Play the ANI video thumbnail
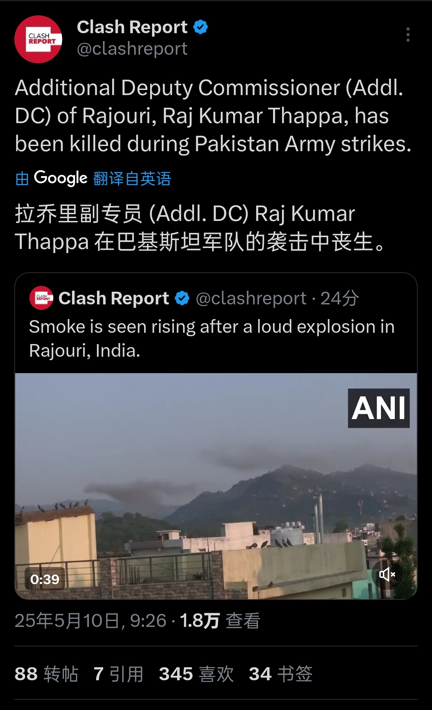 tap(216, 486)
